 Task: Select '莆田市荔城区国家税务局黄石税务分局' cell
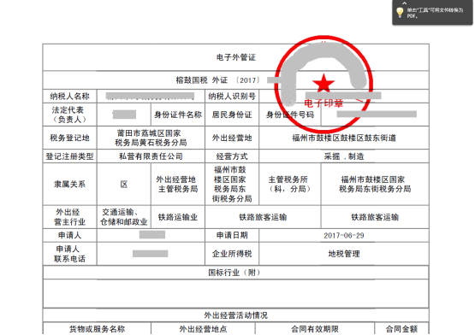coord(151,138)
